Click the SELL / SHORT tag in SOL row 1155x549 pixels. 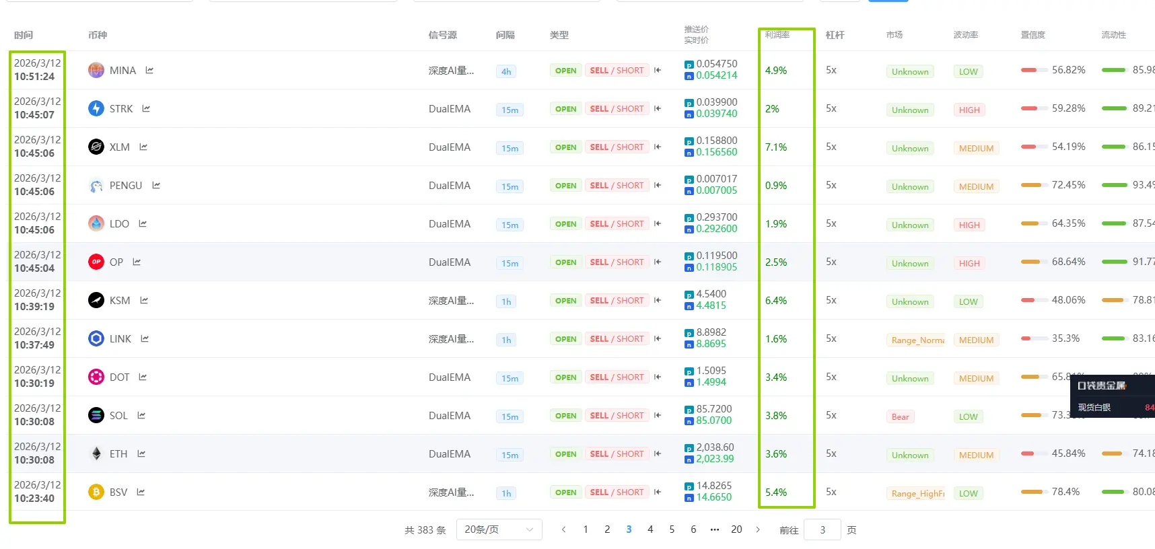tap(617, 416)
